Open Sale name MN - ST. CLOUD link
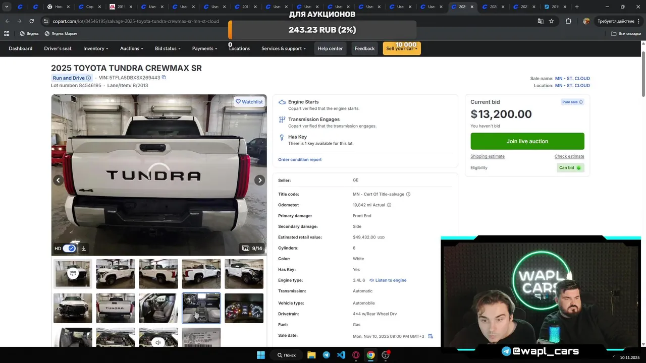The height and width of the screenshot is (363, 646). [x=572, y=79]
